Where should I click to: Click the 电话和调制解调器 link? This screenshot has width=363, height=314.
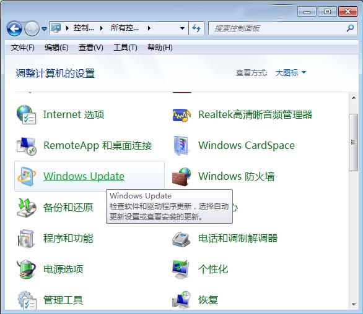point(238,239)
